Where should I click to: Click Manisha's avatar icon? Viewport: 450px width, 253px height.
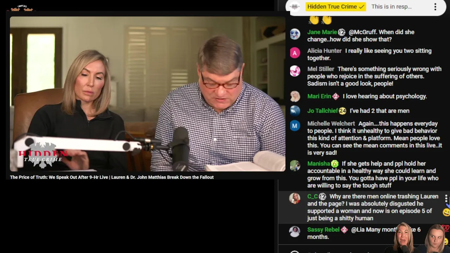point(295,166)
